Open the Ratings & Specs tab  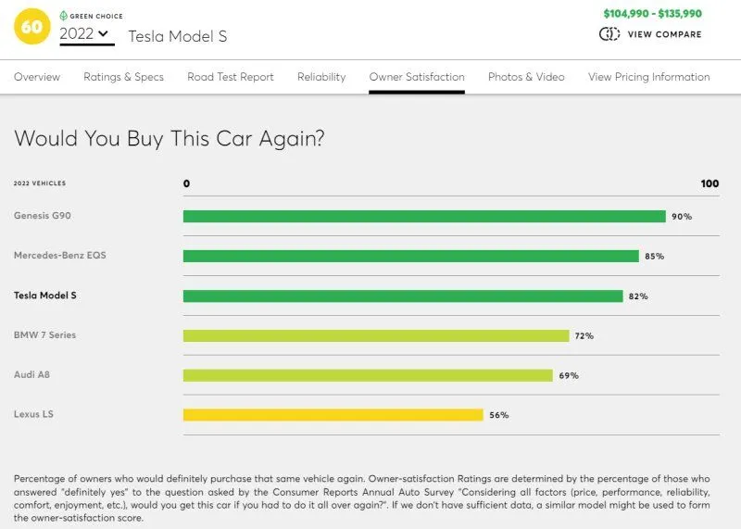coord(123,77)
